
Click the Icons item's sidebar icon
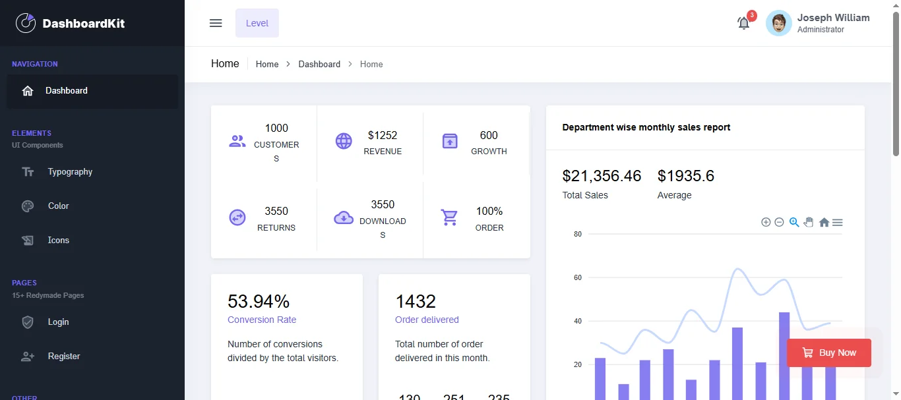[x=28, y=240]
